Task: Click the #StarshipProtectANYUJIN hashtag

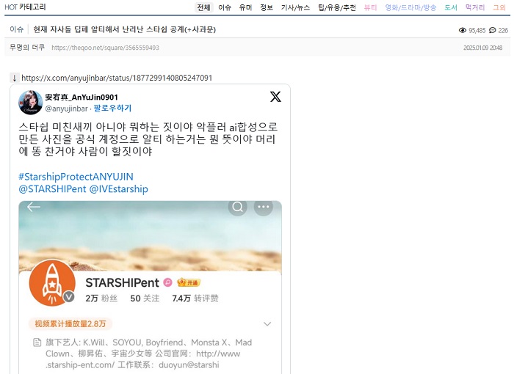Action: [76, 177]
